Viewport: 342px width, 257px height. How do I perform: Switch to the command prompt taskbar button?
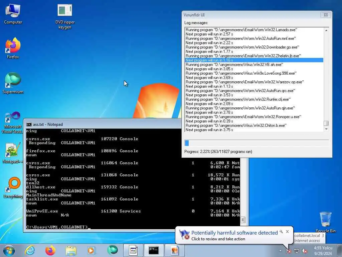point(154,250)
